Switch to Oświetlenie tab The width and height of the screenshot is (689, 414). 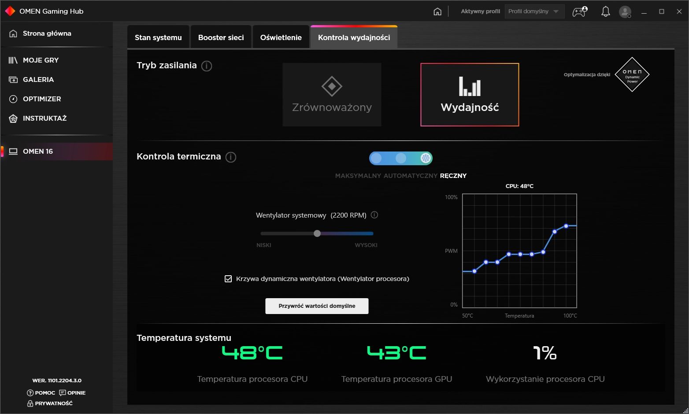[281, 37]
